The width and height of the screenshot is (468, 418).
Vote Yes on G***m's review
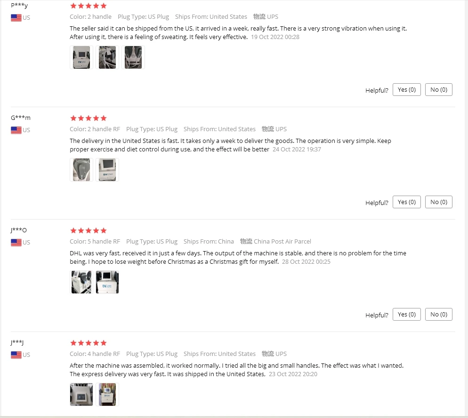point(406,202)
